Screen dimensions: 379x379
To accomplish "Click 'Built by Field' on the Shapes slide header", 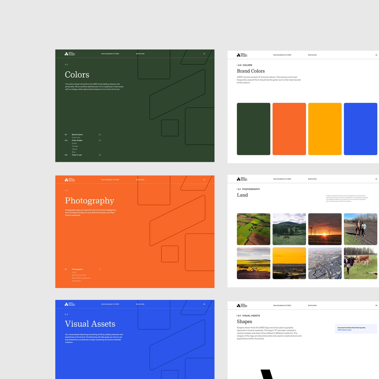I will 312,305.
